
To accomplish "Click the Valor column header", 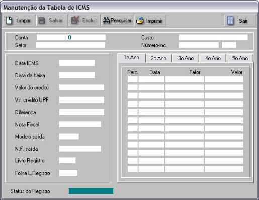I will pyautogui.click(x=237, y=72).
